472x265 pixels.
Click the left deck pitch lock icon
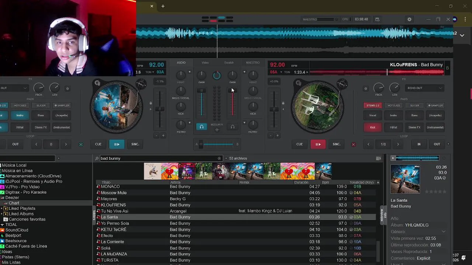150,103
